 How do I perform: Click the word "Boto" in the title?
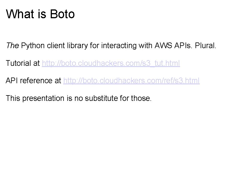62,14
